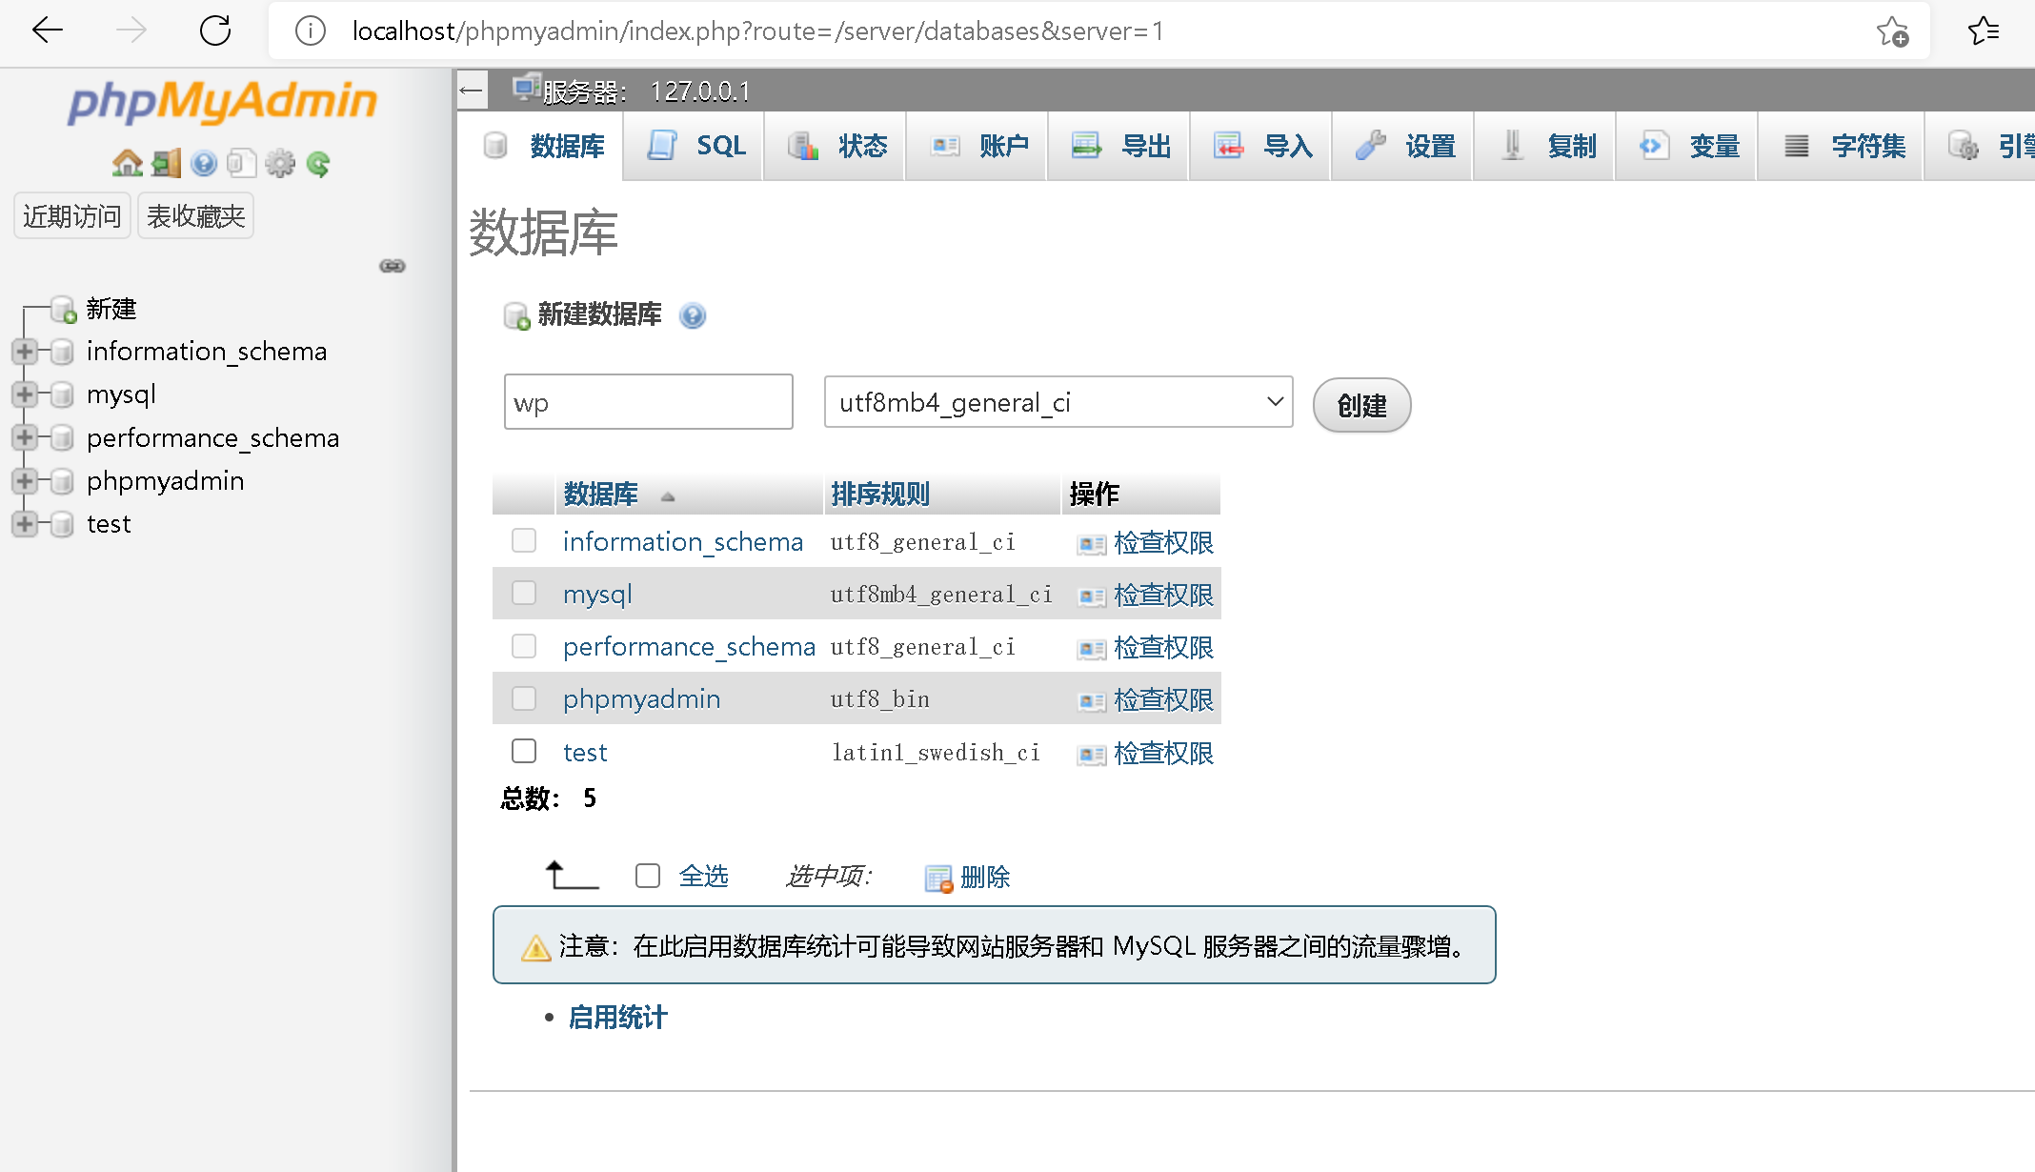Click the phpMyAdmin home icon
Screen dimensions: 2035x1172
(127, 163)
